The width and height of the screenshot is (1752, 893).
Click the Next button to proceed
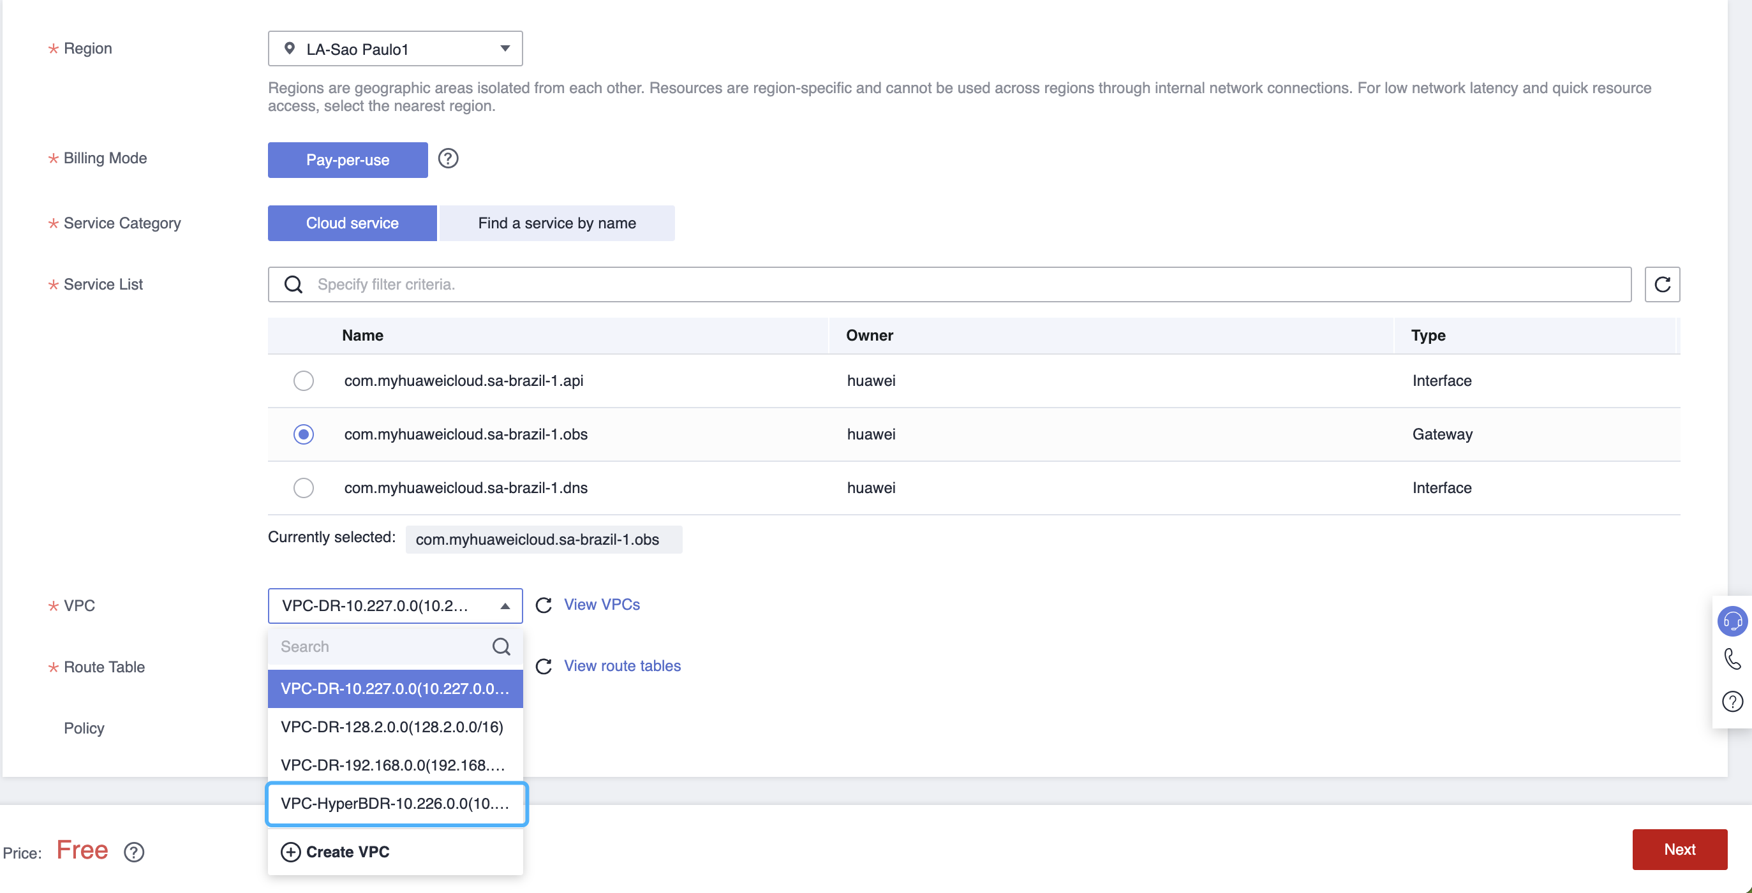pyautogui.click(x=1681, y=850)
